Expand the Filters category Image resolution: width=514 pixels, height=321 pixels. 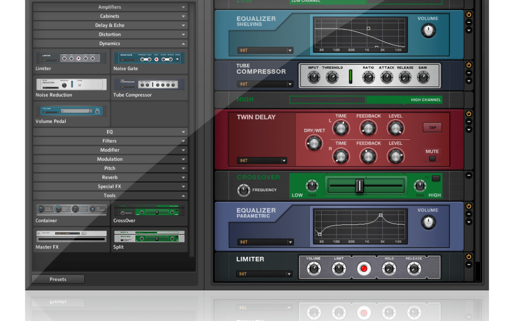click(110, 141)
